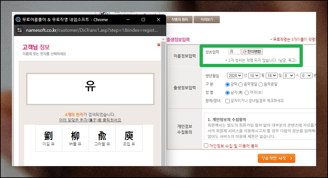Open site information icon in Chrome address bar
Screen dimensions: 328x178
[20, 30]
